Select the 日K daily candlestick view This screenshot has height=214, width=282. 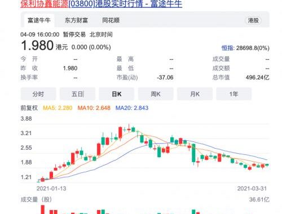tap(117, 94)
